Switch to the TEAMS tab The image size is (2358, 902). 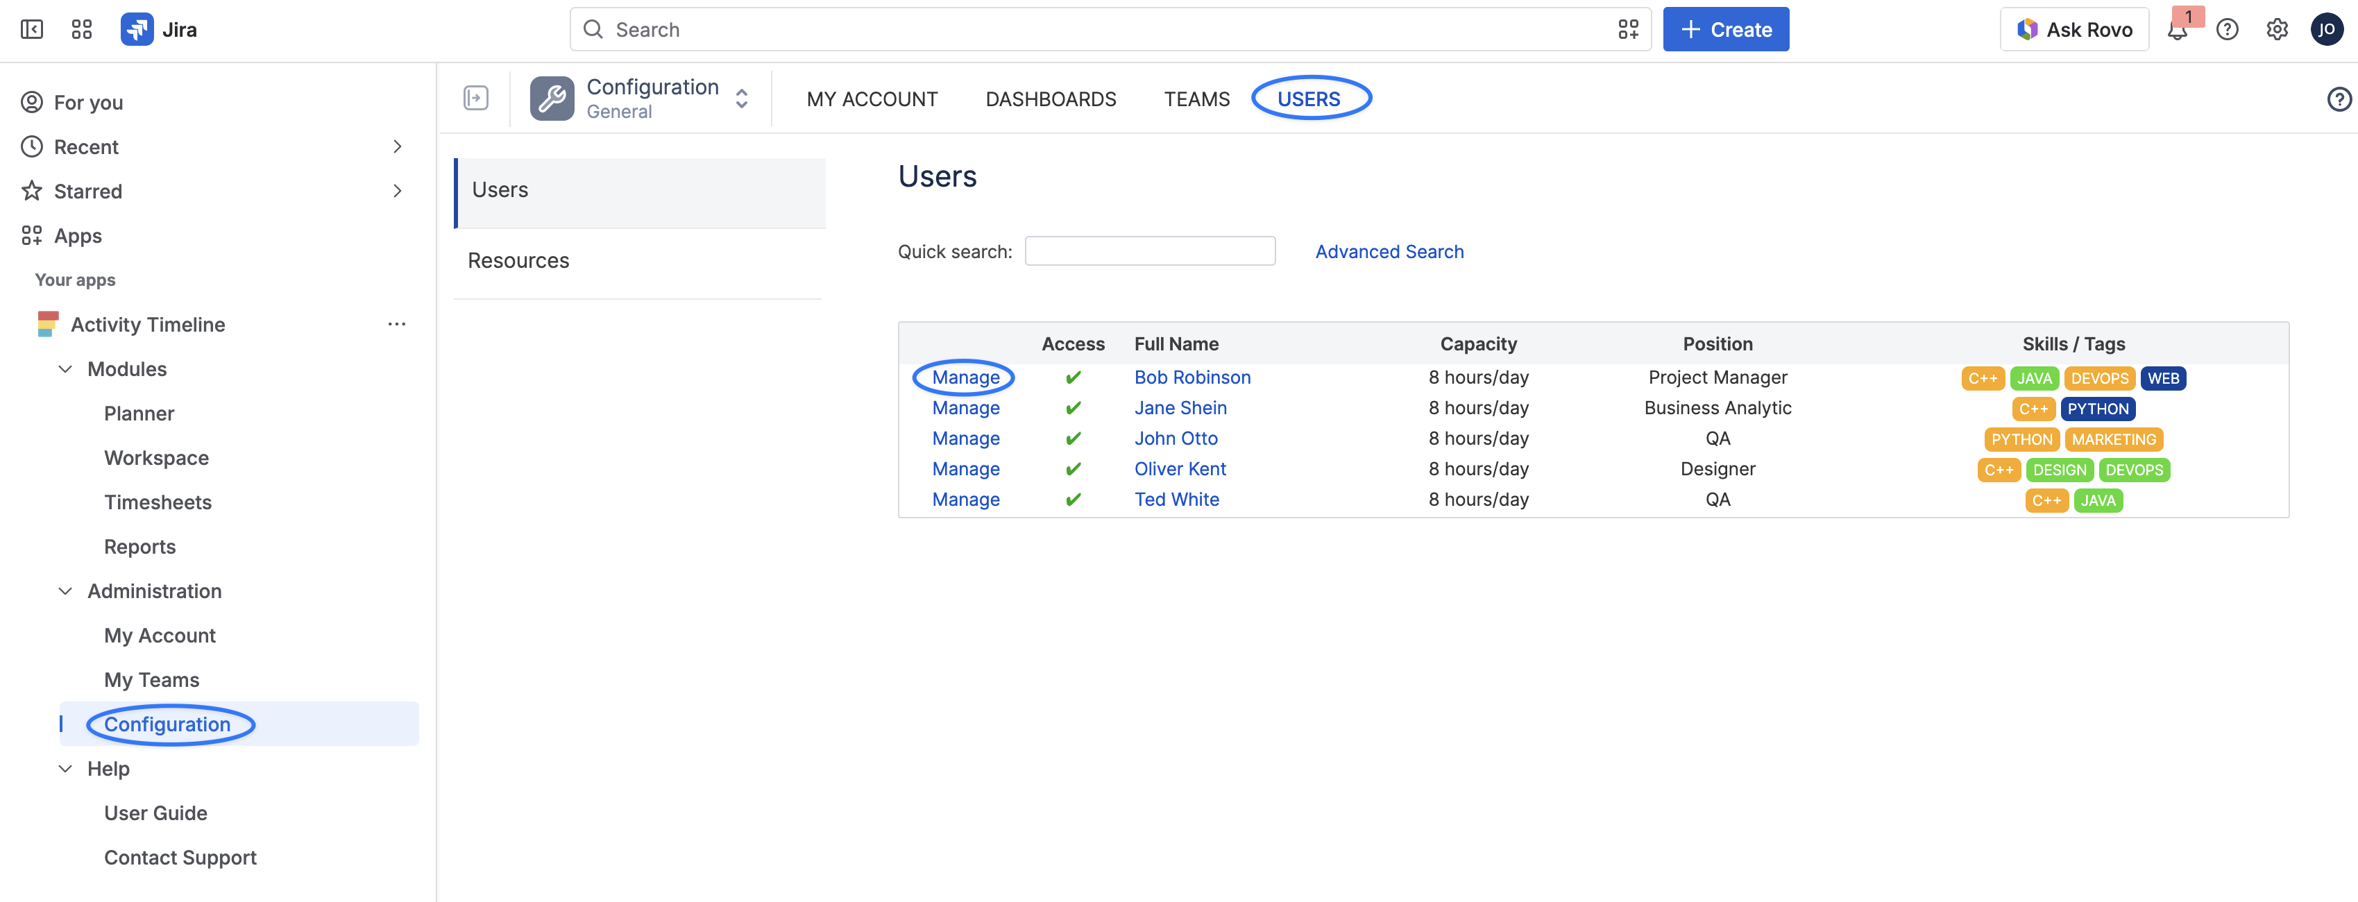click(x=1196, y=99)
